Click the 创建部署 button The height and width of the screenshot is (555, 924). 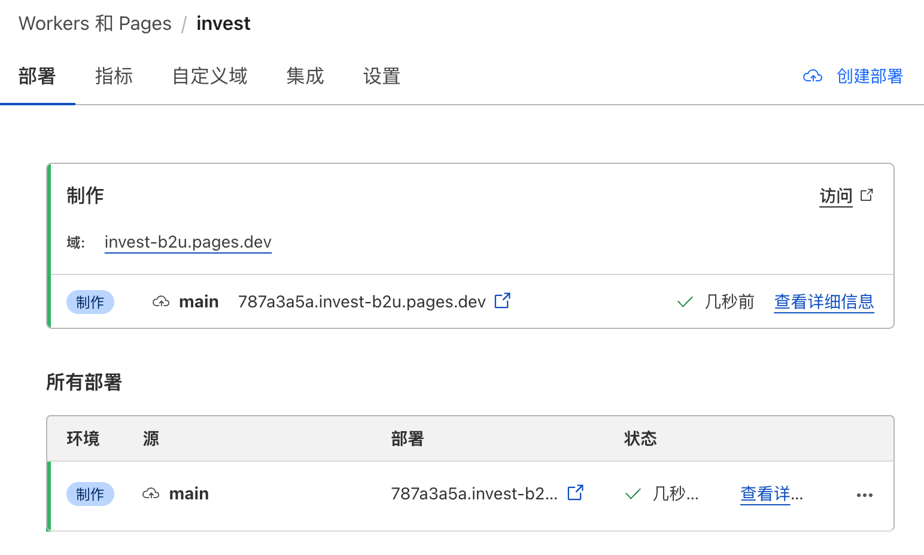click(869, 76)
